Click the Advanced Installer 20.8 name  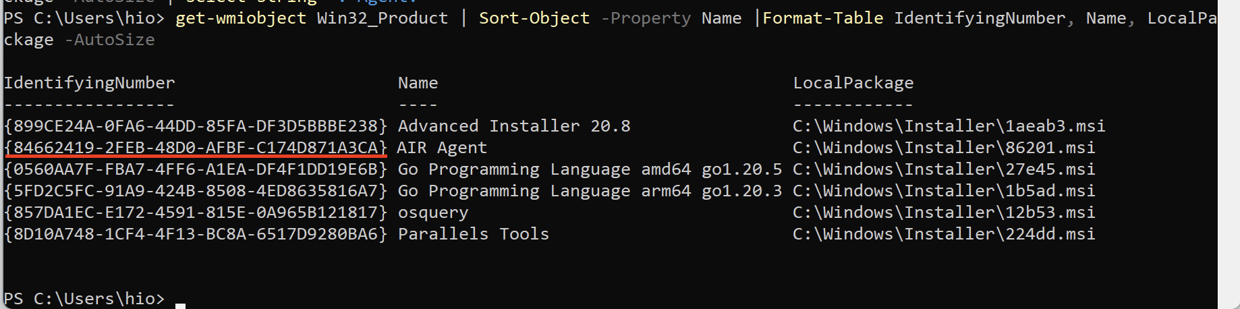[513, 126]
